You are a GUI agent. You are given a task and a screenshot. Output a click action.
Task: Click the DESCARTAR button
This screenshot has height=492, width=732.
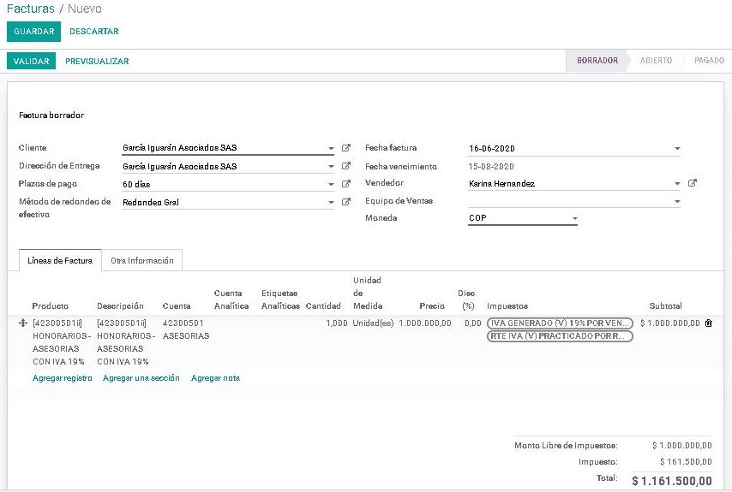[93, 31]
